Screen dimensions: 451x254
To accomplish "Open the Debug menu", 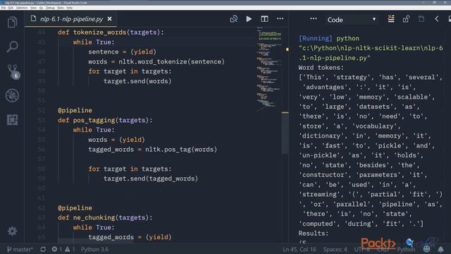I will click(50, 8).
